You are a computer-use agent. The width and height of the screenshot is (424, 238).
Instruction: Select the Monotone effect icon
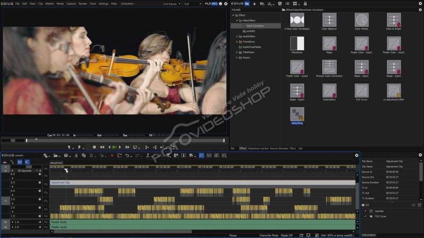[297, 43]
